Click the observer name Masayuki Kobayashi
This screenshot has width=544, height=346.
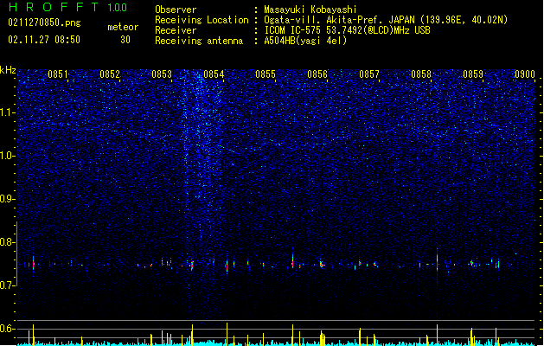[310, 10]
